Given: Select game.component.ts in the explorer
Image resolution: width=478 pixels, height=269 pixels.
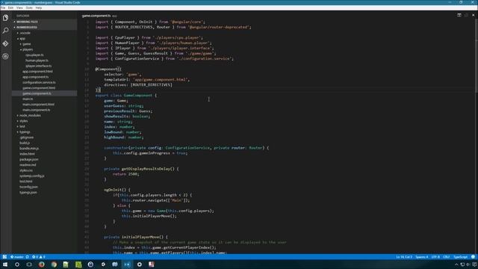Looking at the screenshot, I should [x=37, y=93].
